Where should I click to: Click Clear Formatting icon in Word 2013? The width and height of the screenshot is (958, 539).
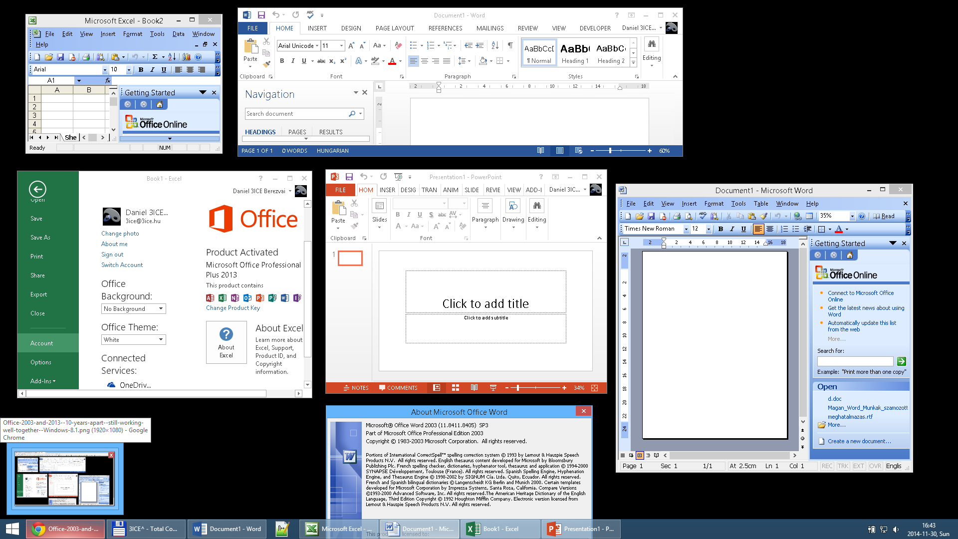398,45
